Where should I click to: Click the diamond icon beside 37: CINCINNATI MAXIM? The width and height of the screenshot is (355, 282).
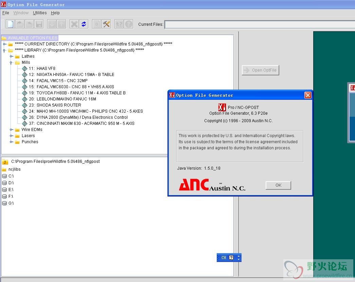pos(25,124)
